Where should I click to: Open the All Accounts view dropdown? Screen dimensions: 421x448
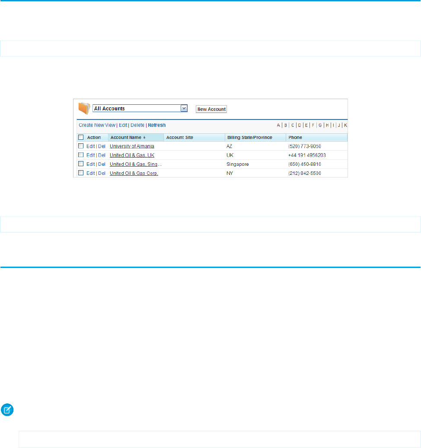(x=140, y=108)
